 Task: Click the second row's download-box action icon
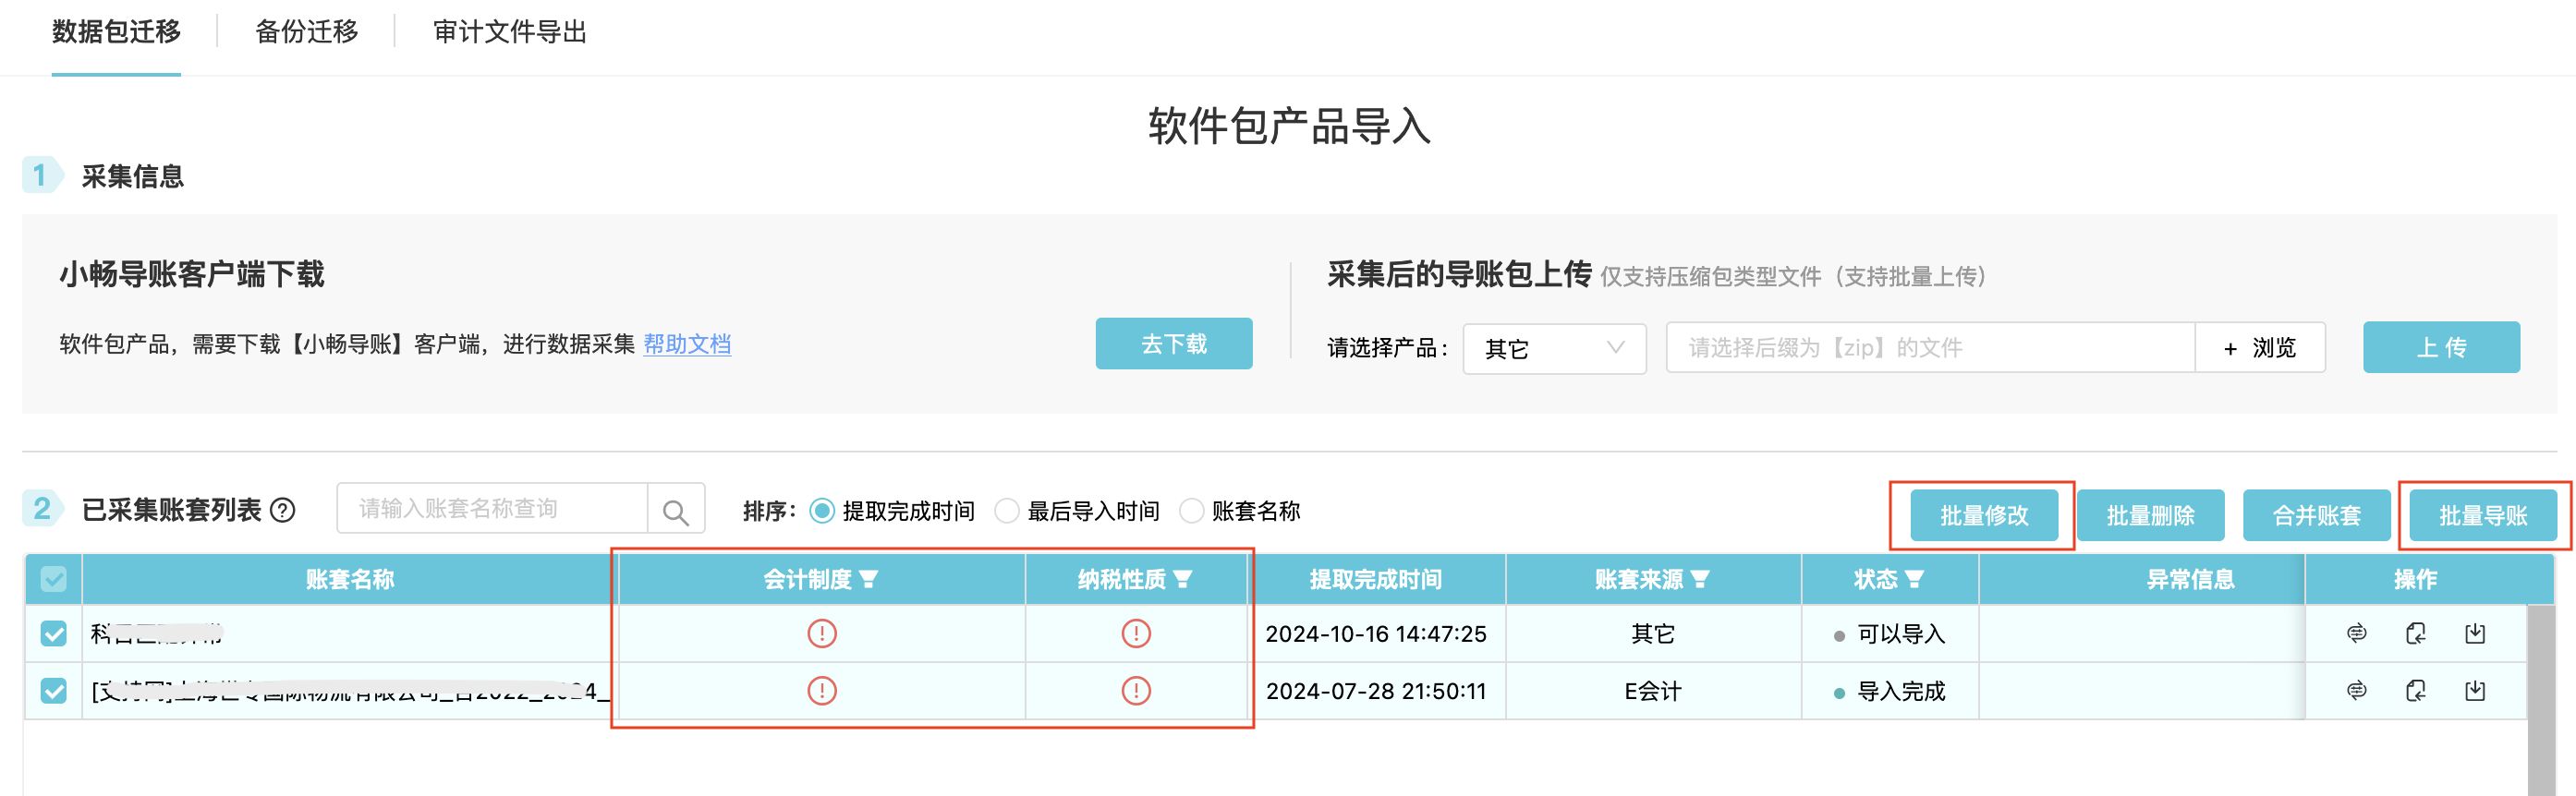(2475, 691)
